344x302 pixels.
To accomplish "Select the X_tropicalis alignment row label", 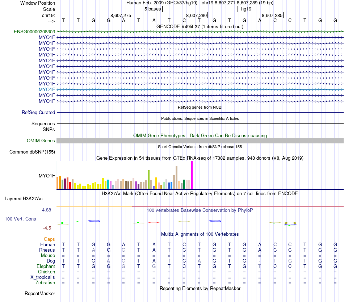I will (43, 277).
